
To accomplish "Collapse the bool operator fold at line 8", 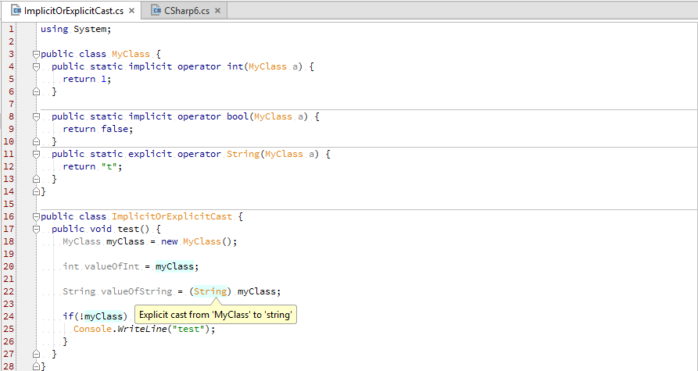I will pyautogui.click(x=36, y=116).
